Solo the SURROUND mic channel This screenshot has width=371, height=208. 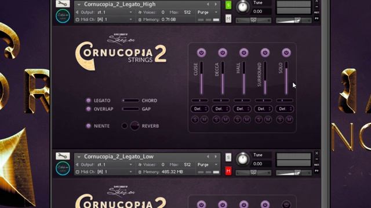click(x=259, y=120)
